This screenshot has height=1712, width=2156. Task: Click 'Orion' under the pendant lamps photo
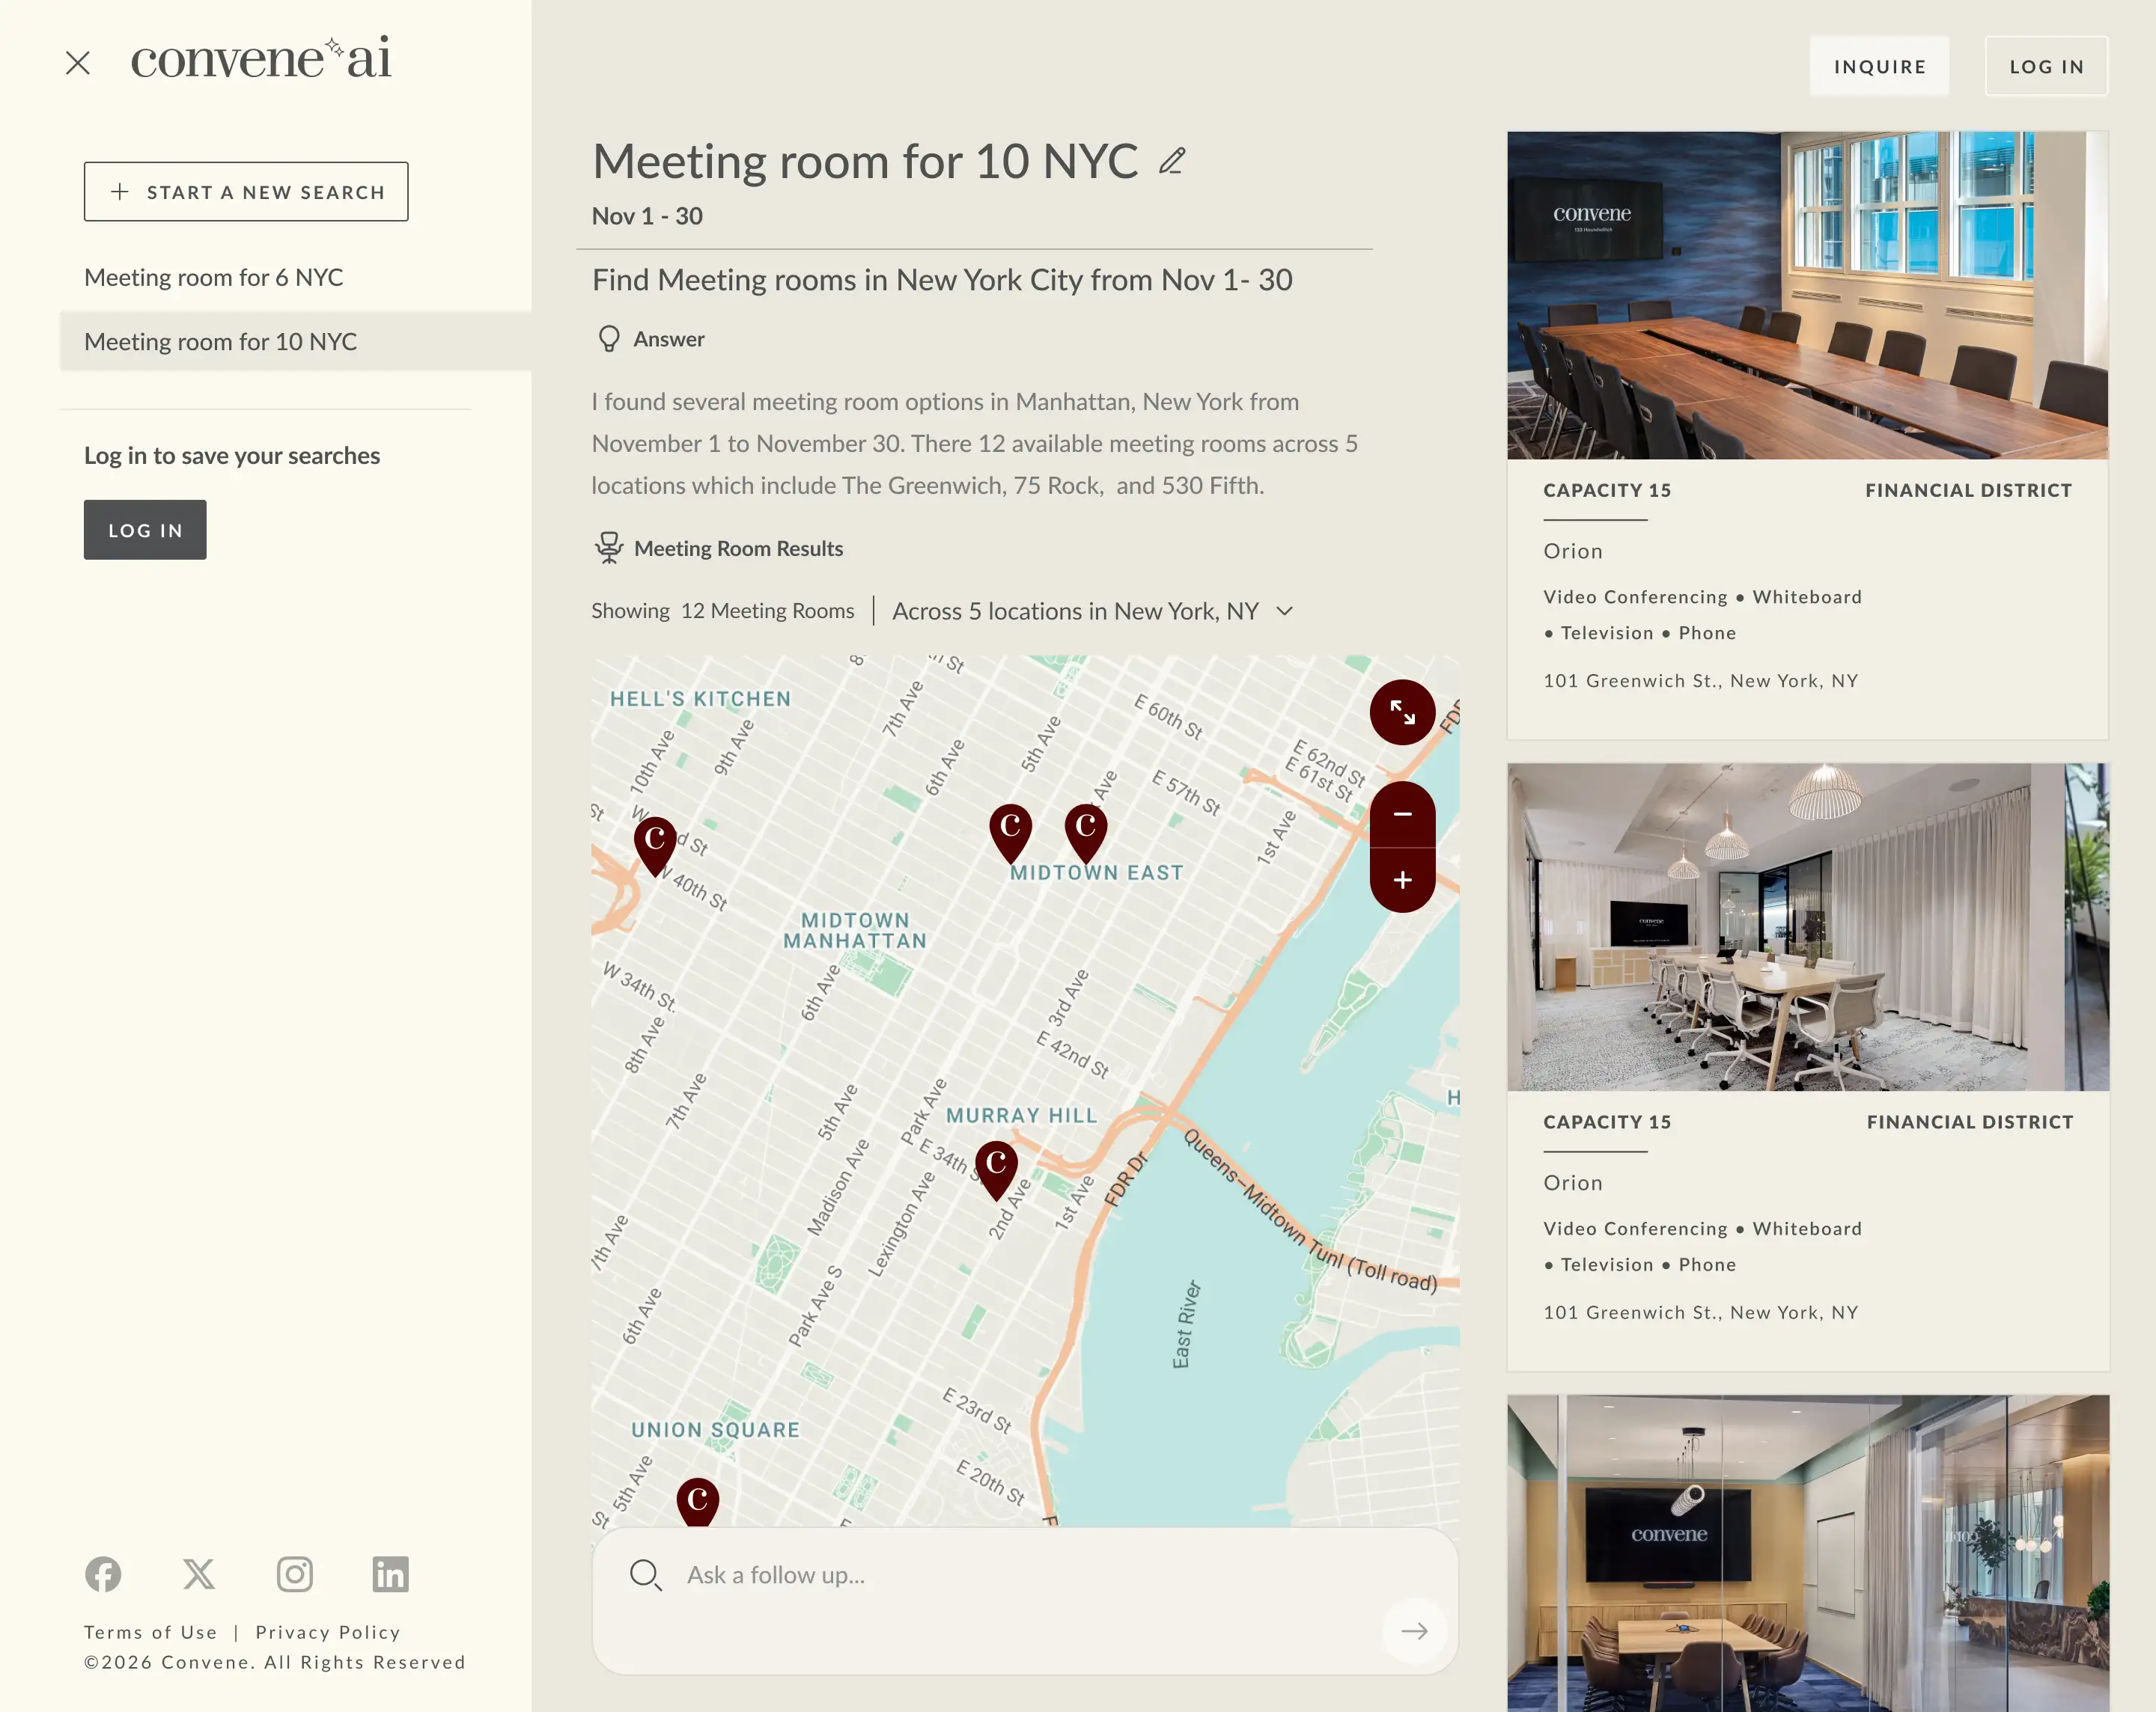click(1573, 1182)
